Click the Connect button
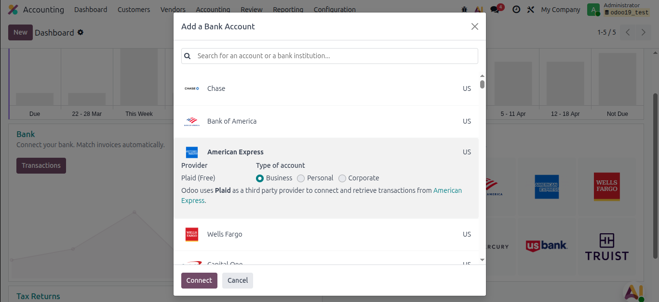659x302 pixels. (199, 280)
